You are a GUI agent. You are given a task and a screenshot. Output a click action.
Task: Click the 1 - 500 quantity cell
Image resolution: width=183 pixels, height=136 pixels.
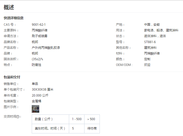pos(77,119)
